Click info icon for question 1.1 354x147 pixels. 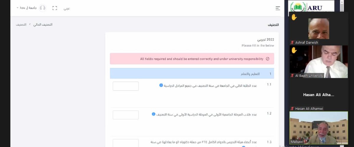pyautogui.click(x=161, y=85)
